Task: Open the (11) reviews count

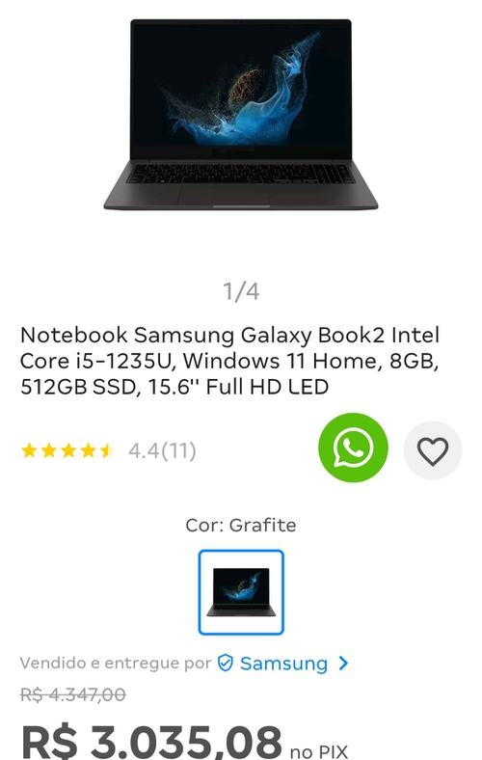Action: click(x=178, y=450)
